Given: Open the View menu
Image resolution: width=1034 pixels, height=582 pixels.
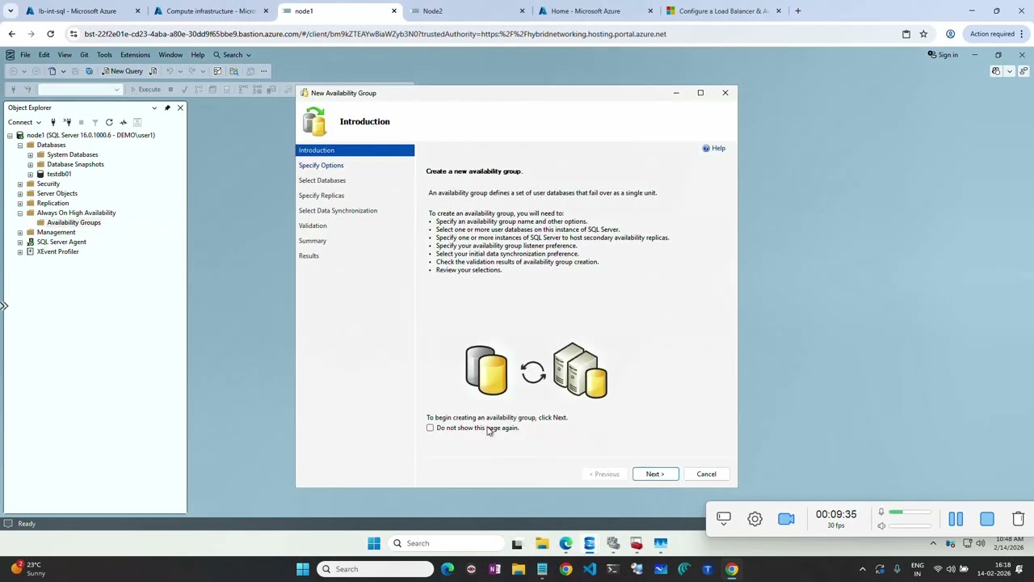Looking at the screenshot, I should point(65,55).
